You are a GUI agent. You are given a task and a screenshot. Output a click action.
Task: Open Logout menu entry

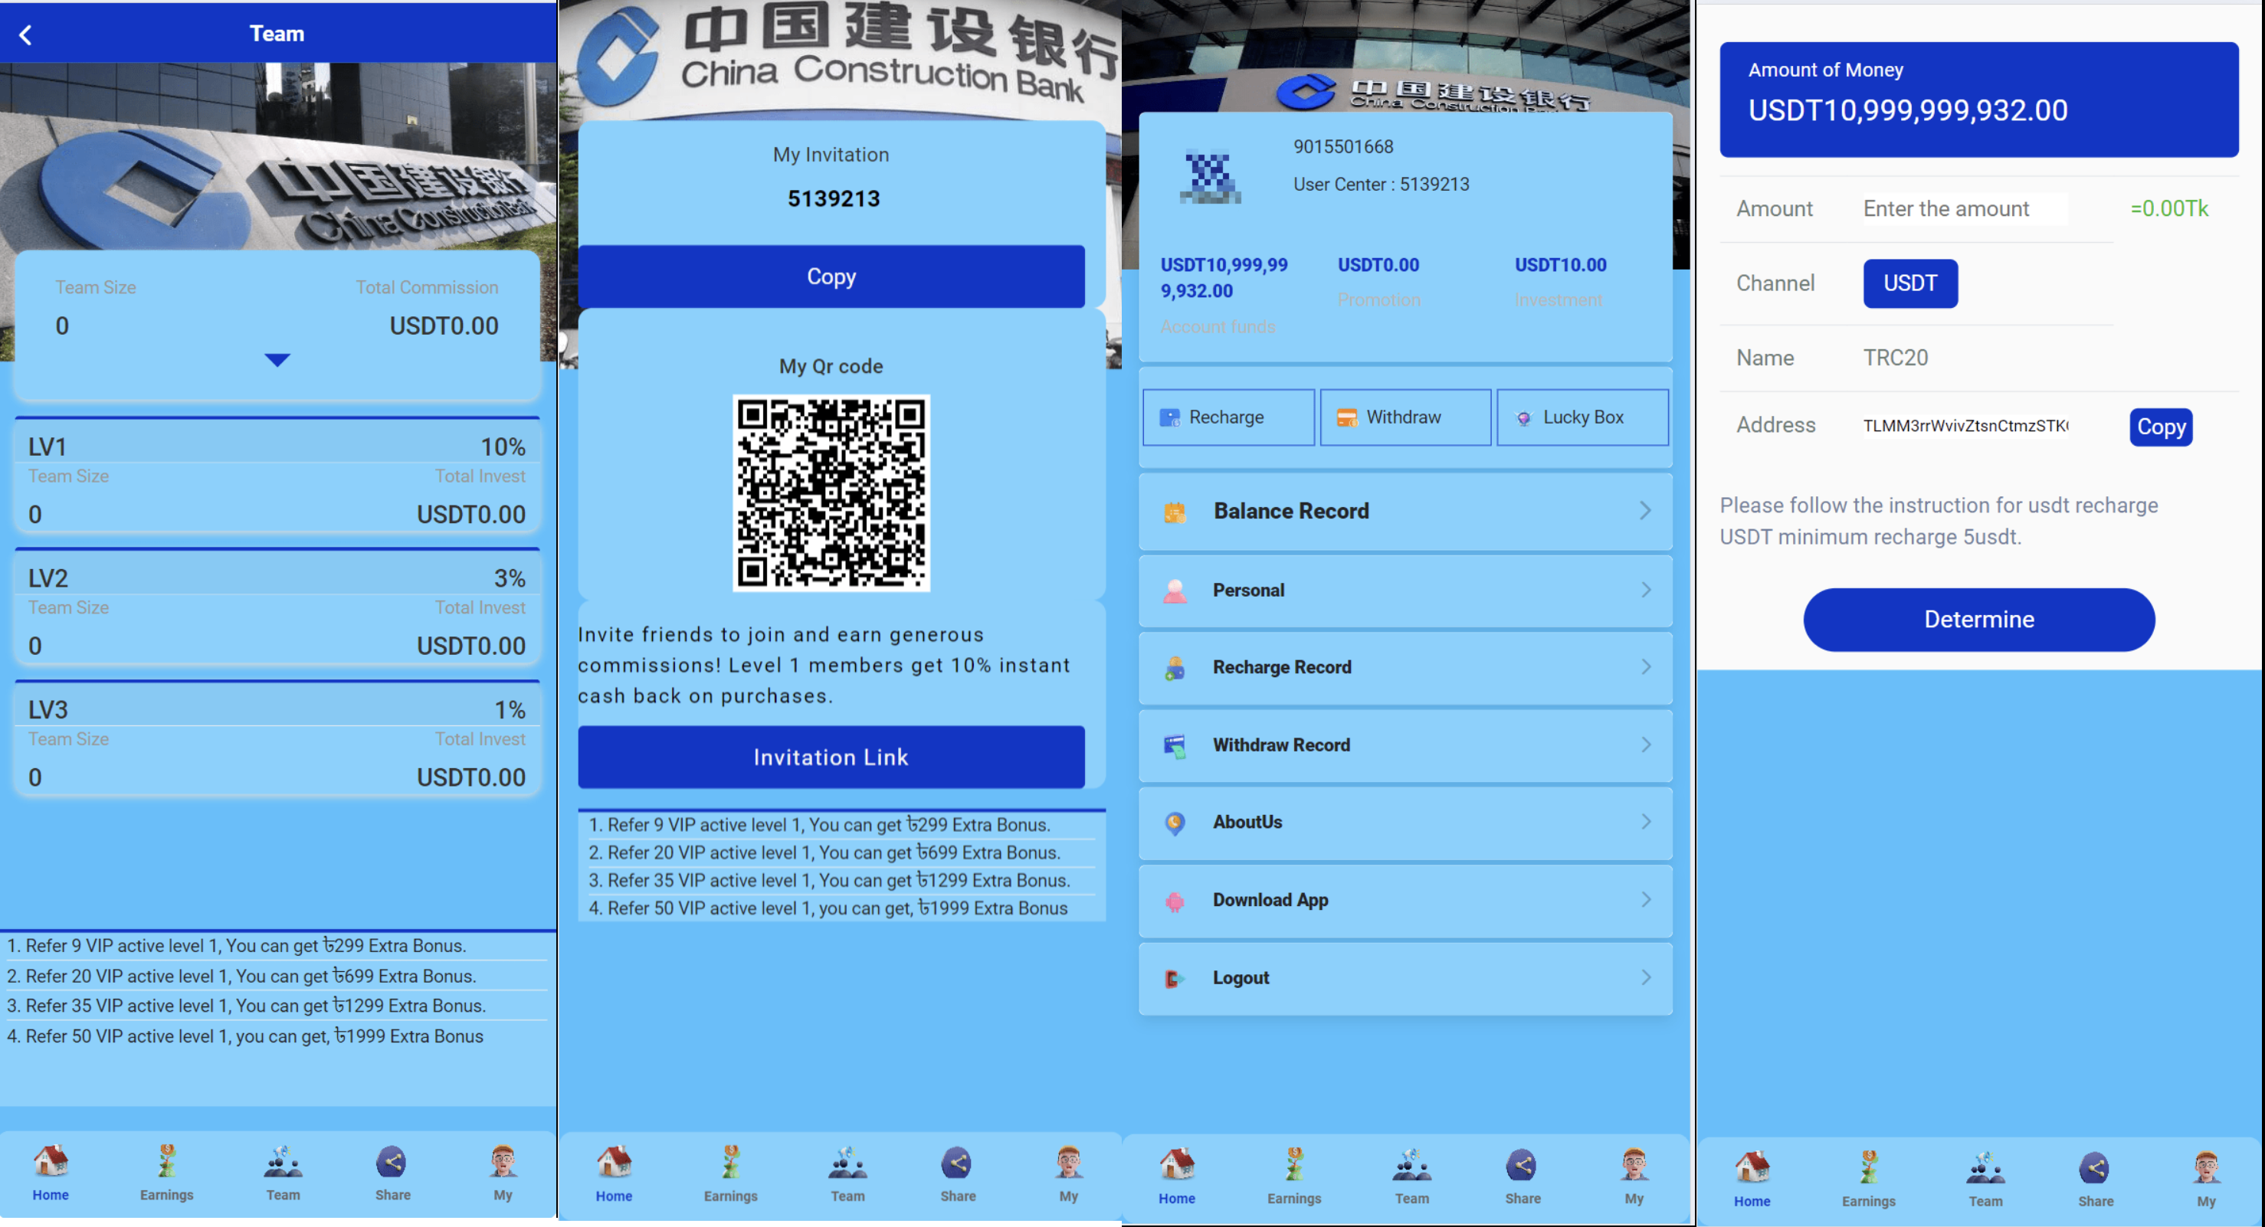(x=1405, y=976)
